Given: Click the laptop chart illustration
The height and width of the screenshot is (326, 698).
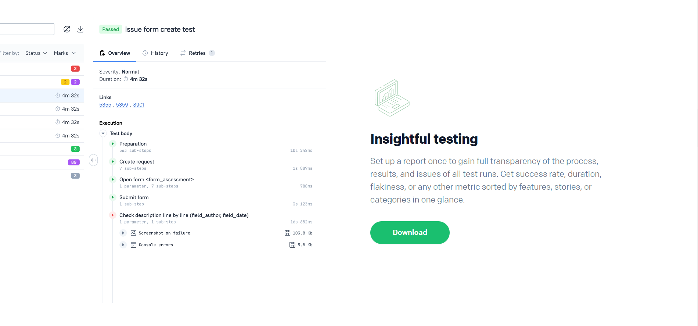Looking at the screenshot, I should point(392,98).
